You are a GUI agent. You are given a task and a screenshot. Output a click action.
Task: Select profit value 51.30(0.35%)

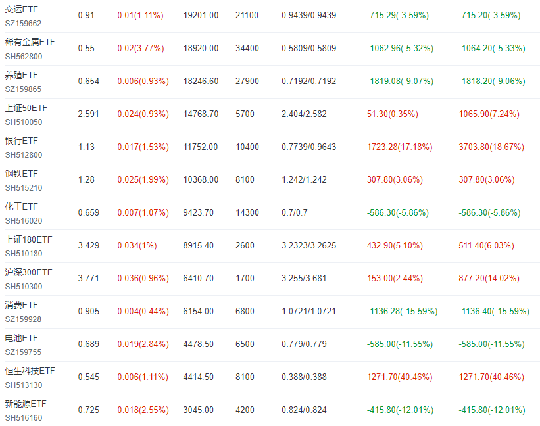tap(392, 114)
